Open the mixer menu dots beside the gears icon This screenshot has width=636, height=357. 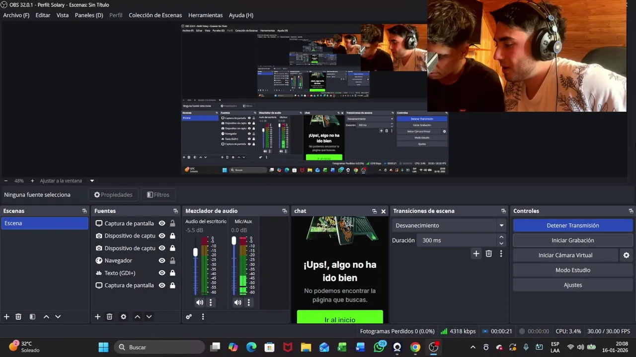[203, 317]
